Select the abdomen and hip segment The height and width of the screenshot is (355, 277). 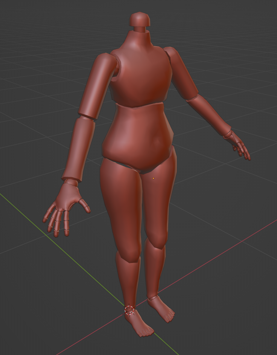138,138
